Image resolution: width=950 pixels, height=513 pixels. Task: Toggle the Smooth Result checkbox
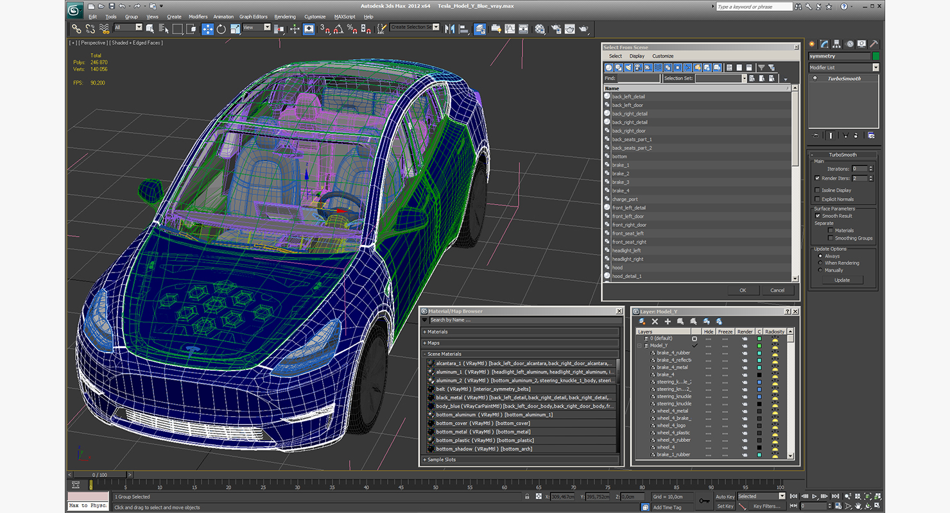click(x=817, y=215)
